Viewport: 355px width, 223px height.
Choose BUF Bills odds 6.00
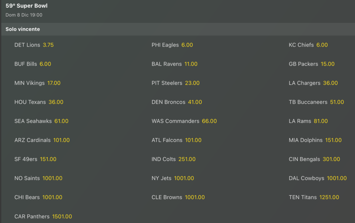pyautogui.click(x=45, y=64)
